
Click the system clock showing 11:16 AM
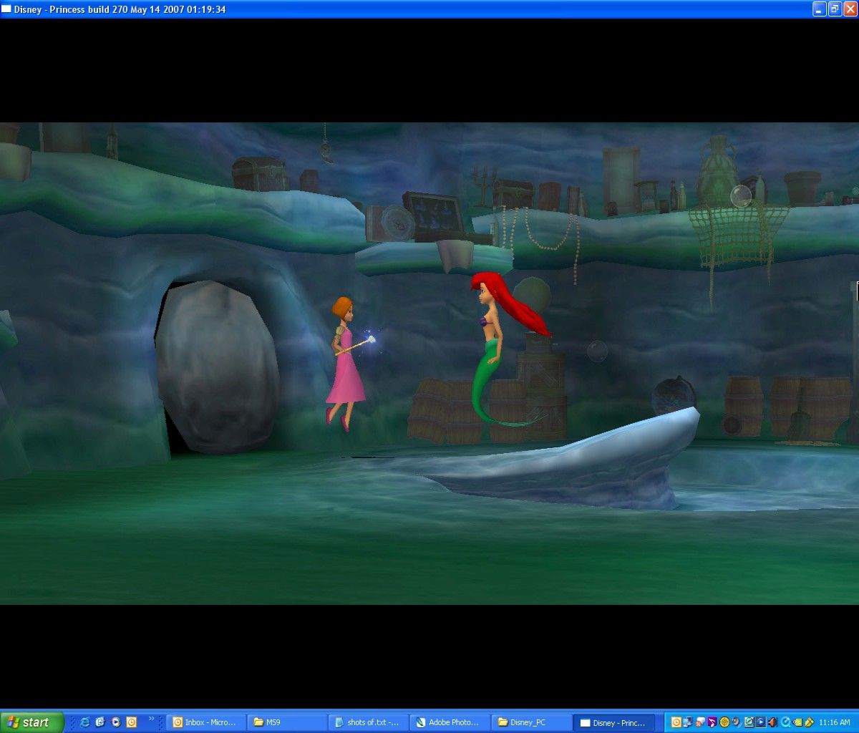coord(835,723)
